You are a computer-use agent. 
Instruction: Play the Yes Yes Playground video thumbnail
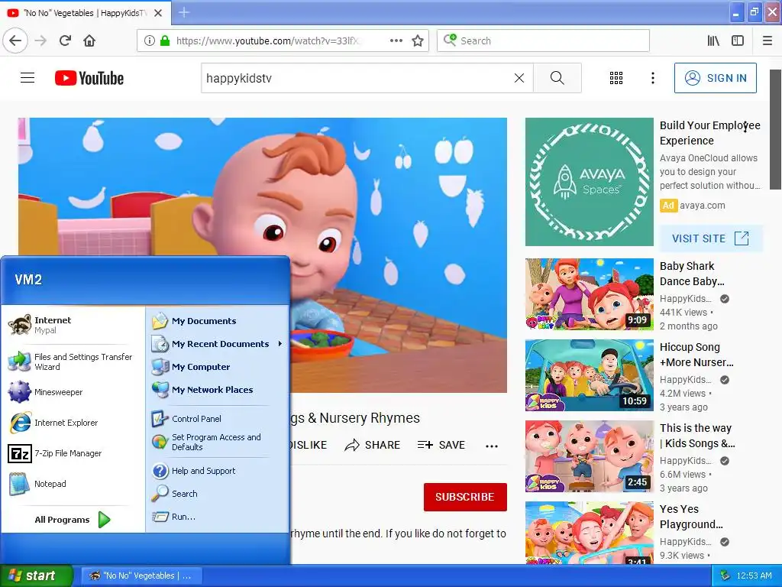click(589, 533)
